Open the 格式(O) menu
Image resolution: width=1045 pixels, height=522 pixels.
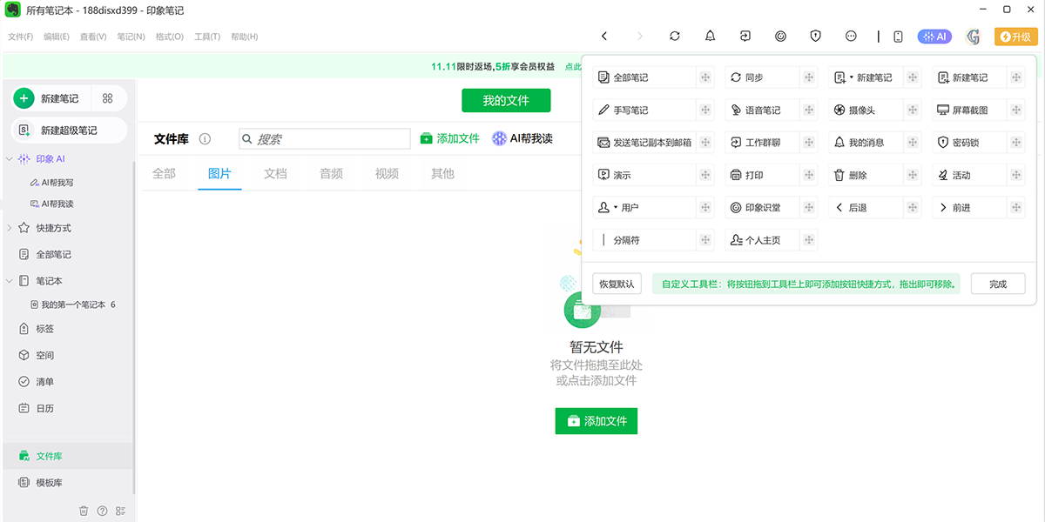169,37
